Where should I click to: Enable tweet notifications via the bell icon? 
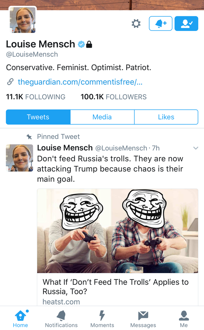point(160,23)
